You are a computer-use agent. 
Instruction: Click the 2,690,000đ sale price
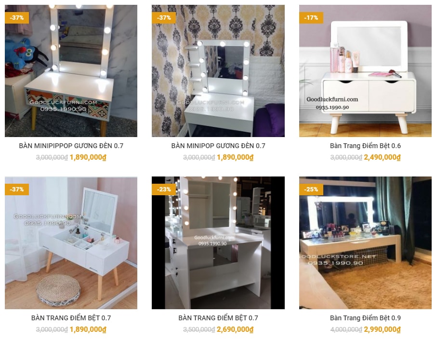click(235, 329)
